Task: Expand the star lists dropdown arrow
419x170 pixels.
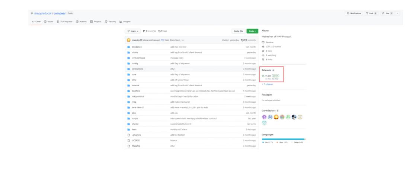Action: pyautogui.click(x=397, y=13)
